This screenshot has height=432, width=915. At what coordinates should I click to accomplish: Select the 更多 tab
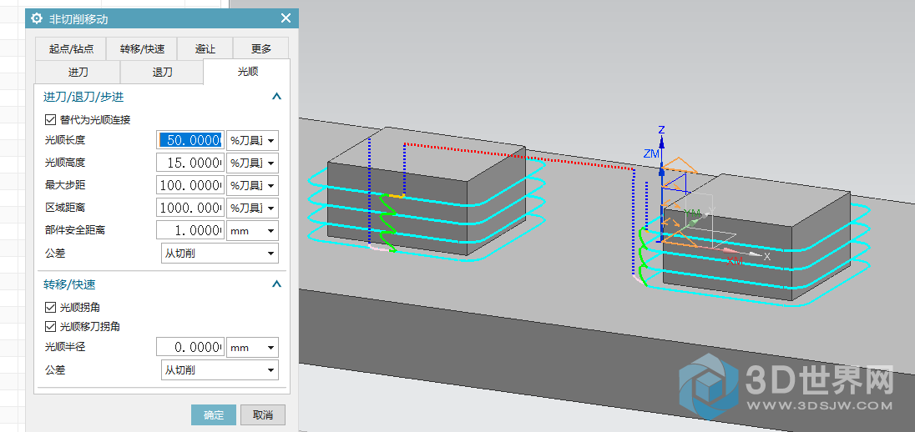pyautogui.click(x=260, y=49)
